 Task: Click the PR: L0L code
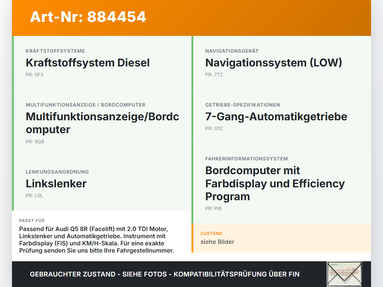click(34, 195)
